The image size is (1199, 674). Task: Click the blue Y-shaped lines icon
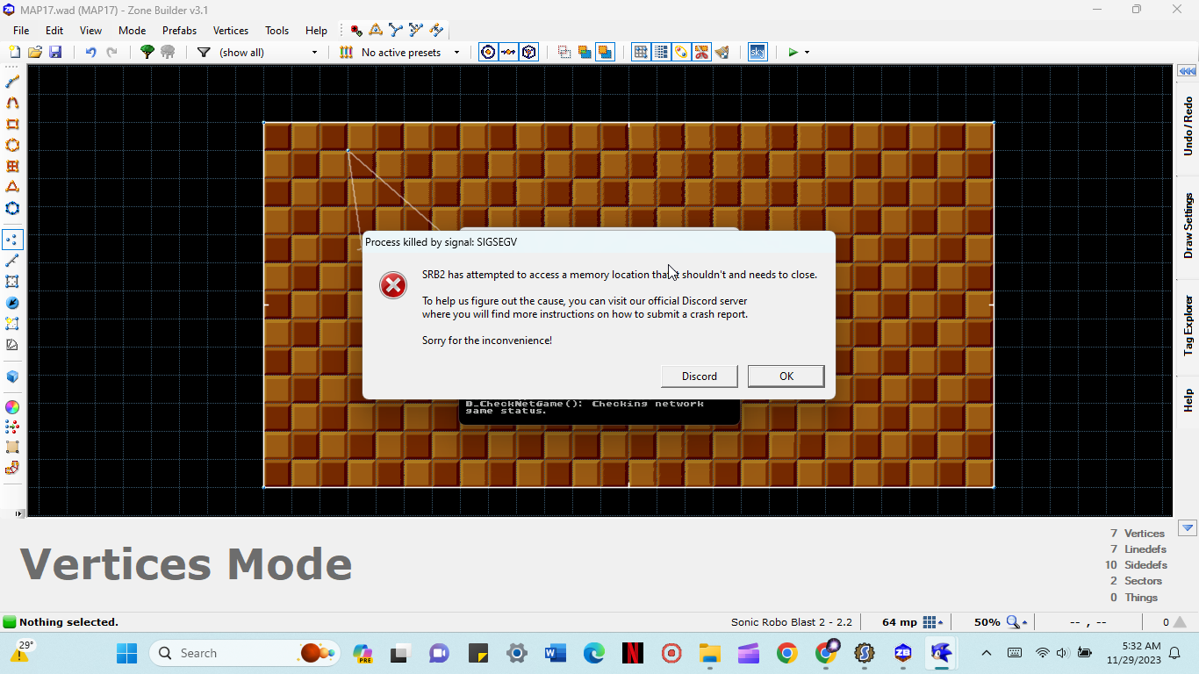coord(397,30)
